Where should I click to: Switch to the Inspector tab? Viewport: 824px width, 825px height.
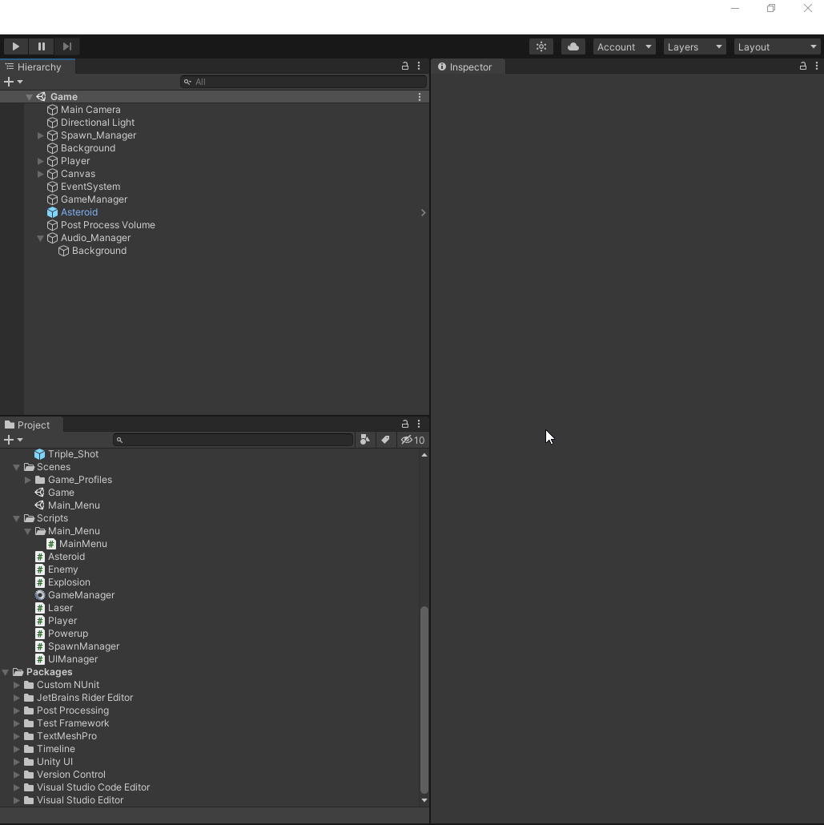pyautogui.click(x=468, y=66)
